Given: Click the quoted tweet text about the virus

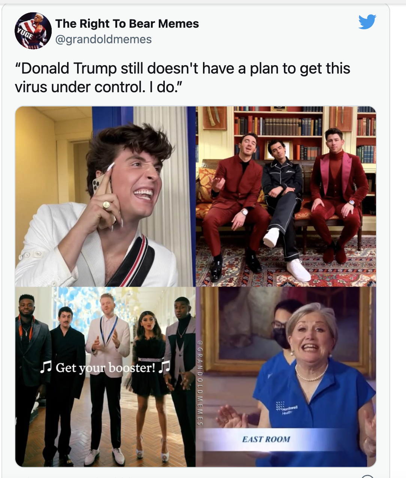Looking at the screenshot, I should coord(182,78).
